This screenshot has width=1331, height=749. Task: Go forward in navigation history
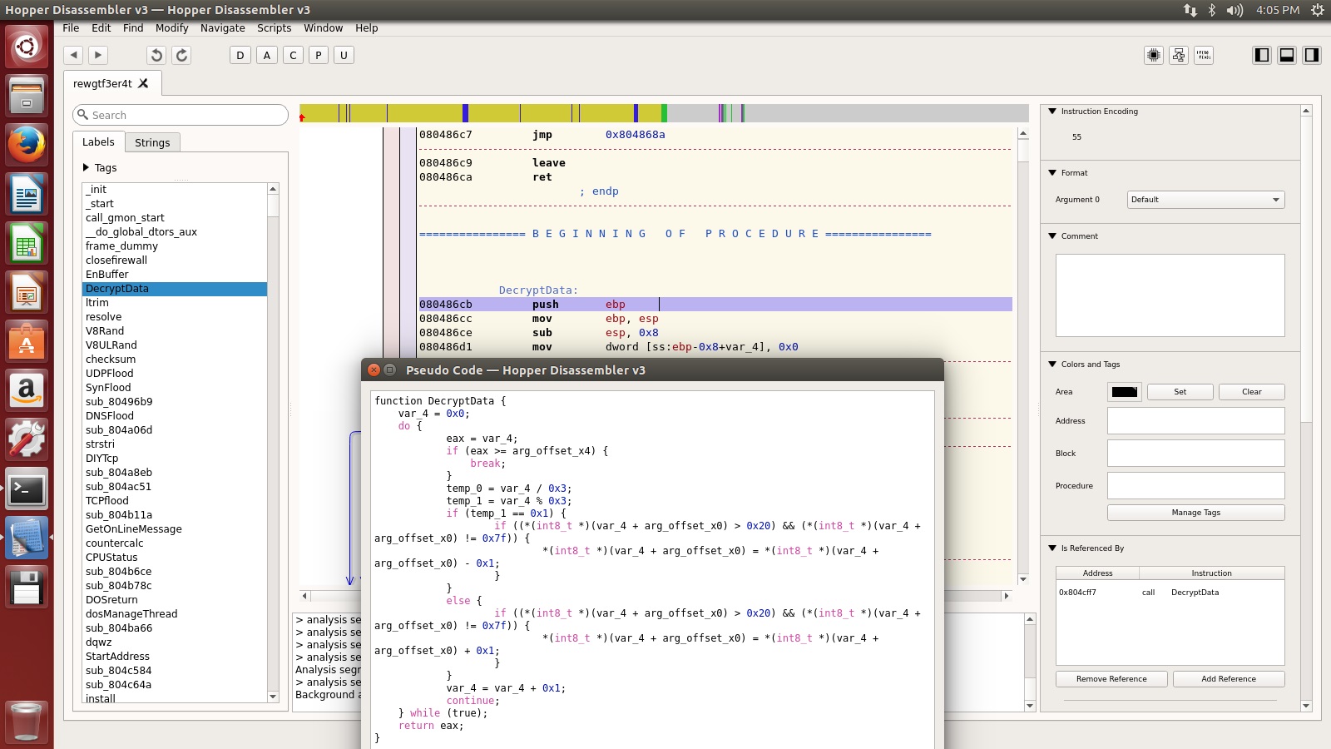[98, 55]
